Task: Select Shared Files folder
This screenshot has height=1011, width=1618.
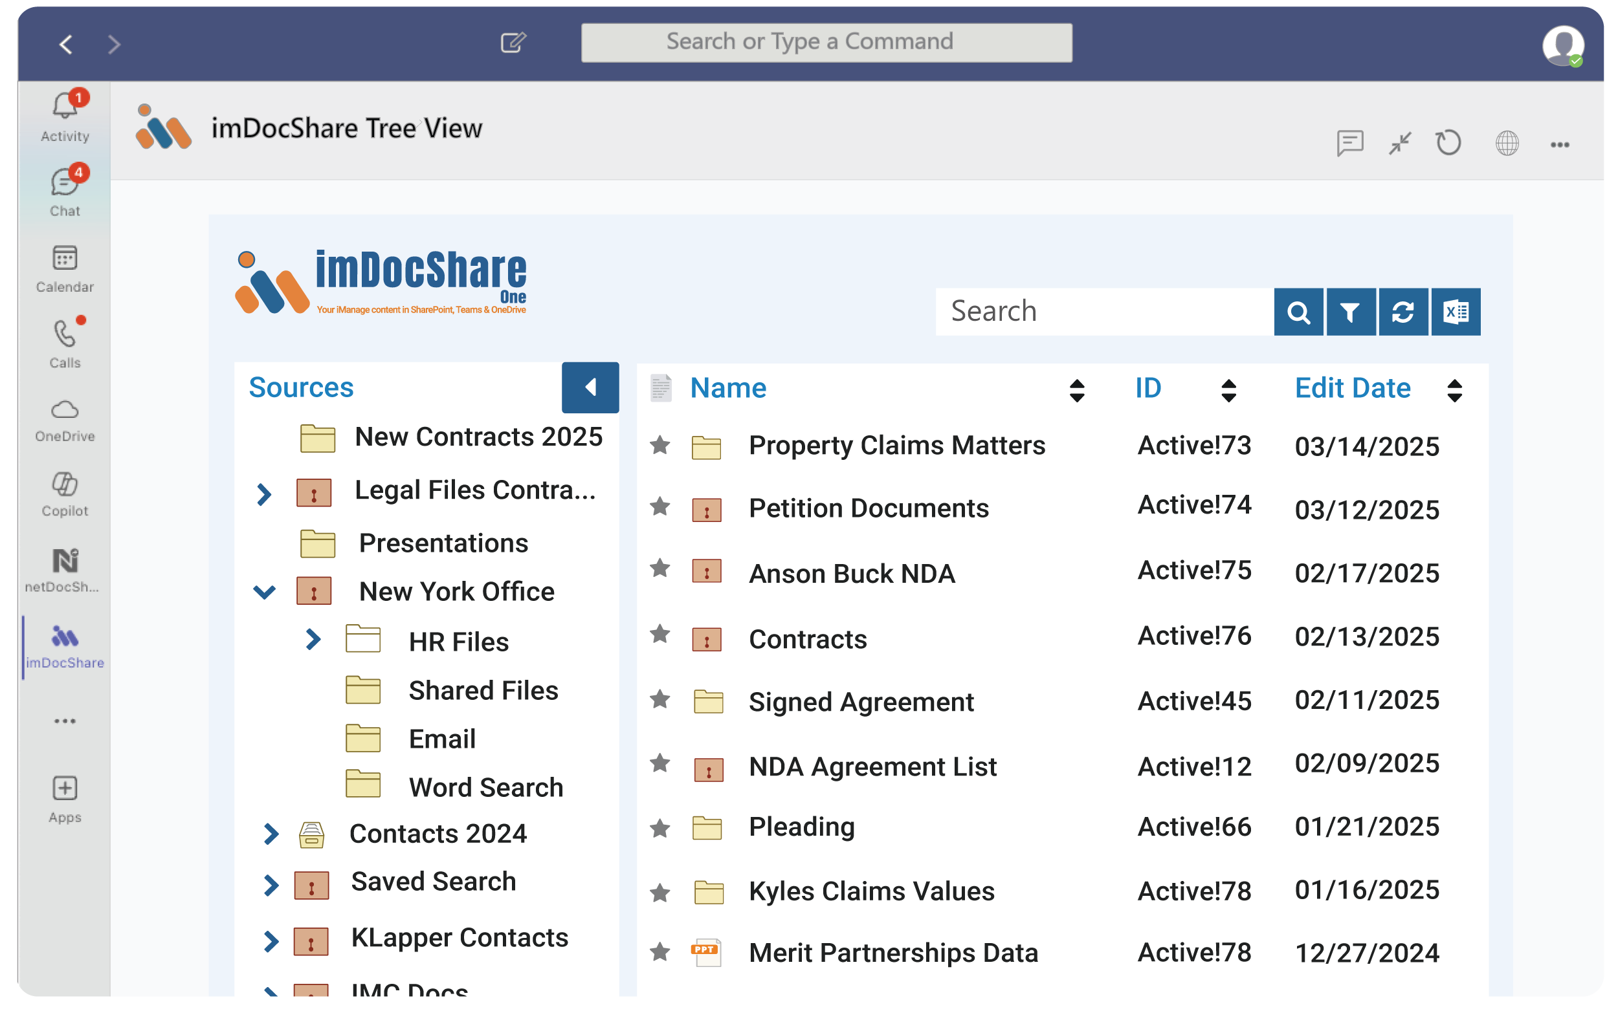Action: (x=452, y=691)
